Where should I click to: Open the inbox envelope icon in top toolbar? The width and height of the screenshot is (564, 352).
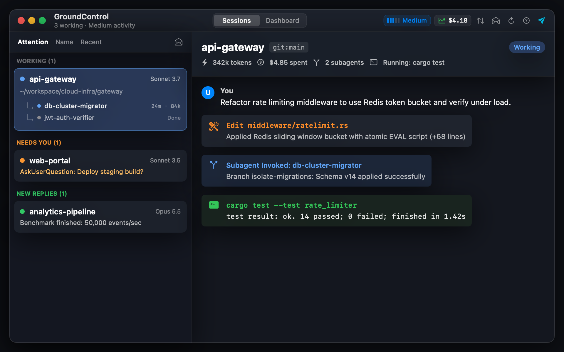(496, 21)
